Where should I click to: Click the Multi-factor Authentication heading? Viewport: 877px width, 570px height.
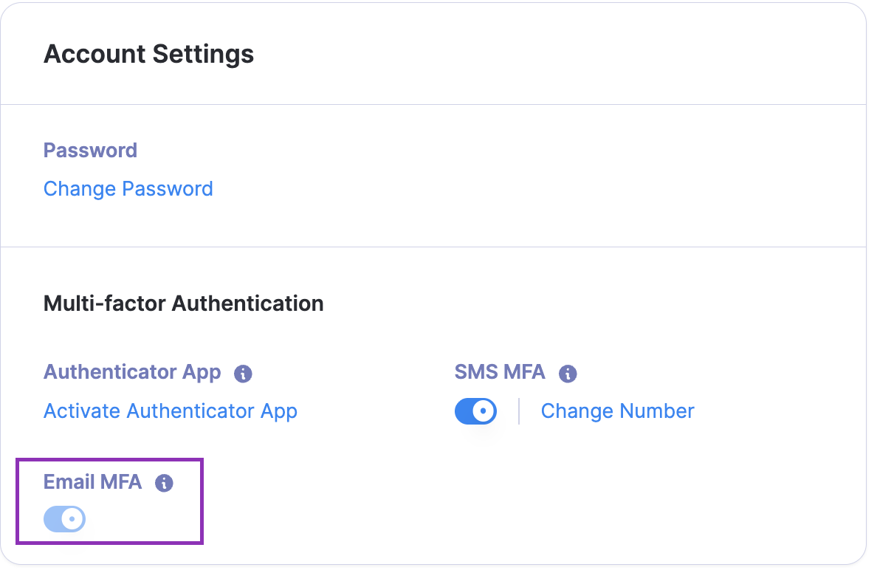183,303
